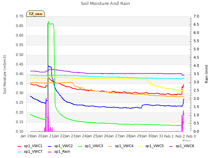
Task: Select the sp1_VWC2 legend label
Action: coord(64,146)
